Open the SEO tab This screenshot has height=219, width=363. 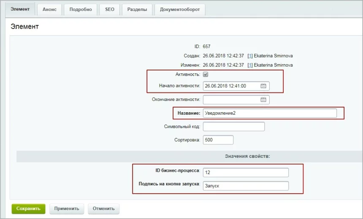coord(109,10)
